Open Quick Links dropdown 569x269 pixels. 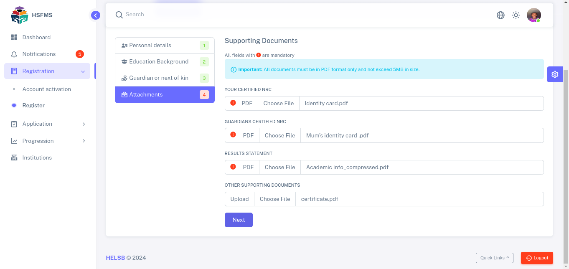click(x=495, y=258)
